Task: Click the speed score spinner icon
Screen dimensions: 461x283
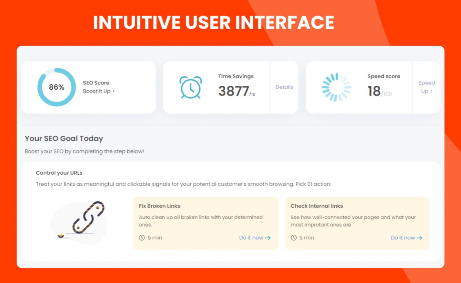Action: (336, 87)
